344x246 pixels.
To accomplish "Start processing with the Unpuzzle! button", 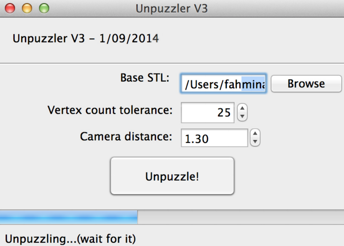I will [x=172, y=176].
